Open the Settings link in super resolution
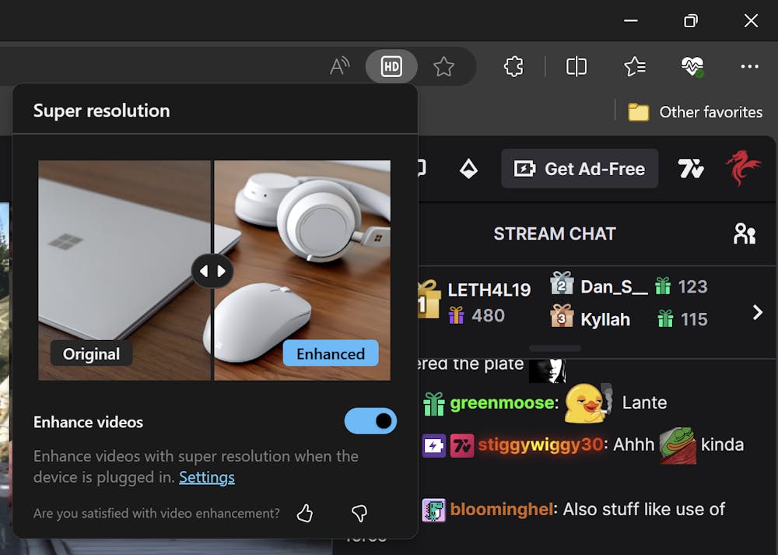This screenshot has width=778, height=555. pyautogui.click(x=207, y=477)
